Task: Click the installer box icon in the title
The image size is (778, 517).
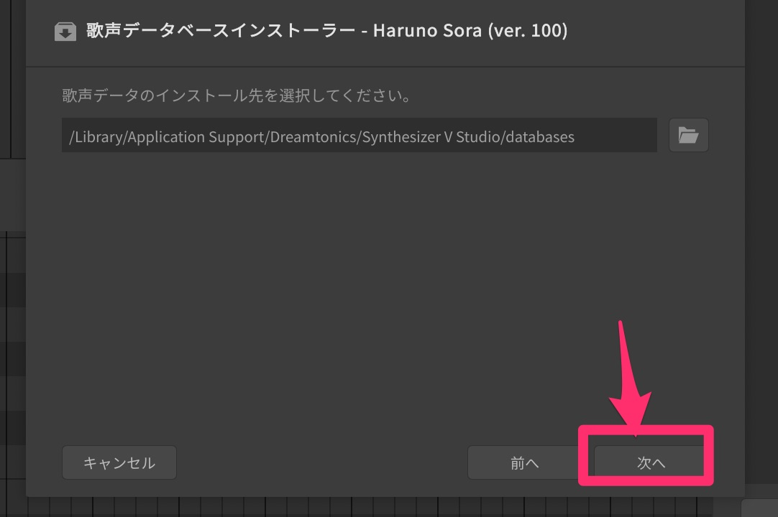Action: [65, 32]
